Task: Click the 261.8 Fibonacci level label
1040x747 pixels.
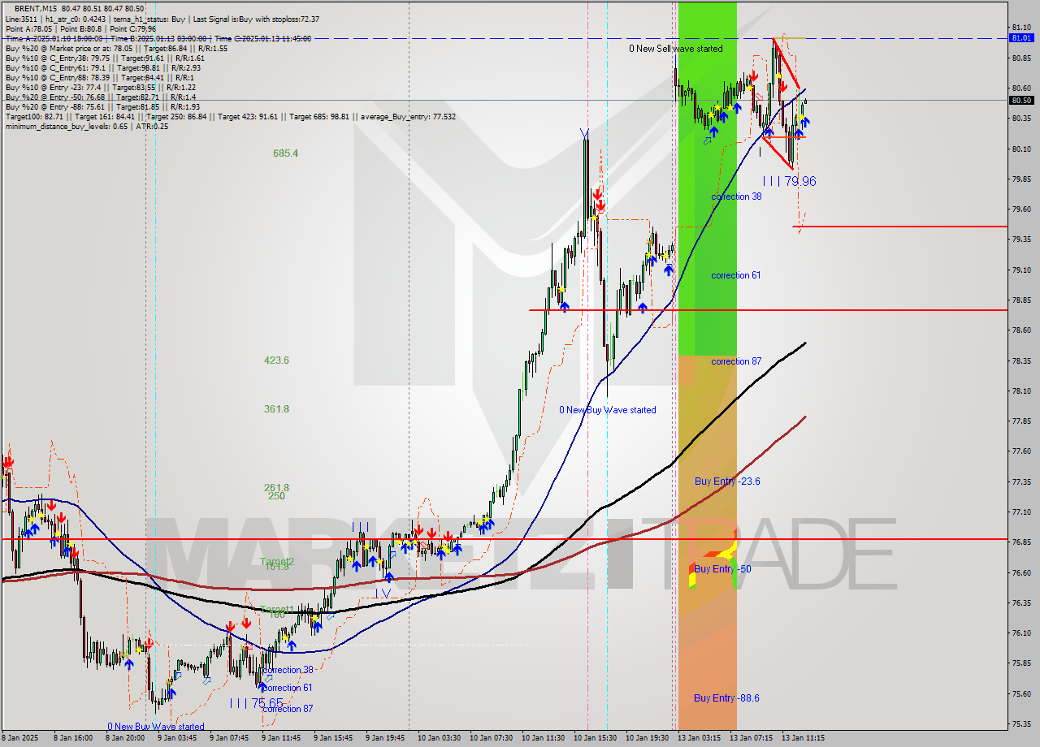Action: (276, 487)
